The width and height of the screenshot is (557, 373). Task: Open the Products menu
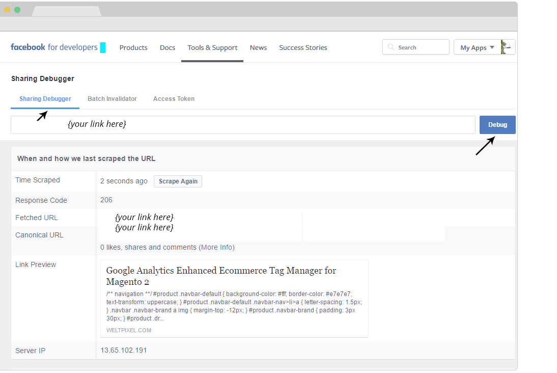click(x=133, y=47)
